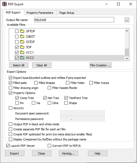
Task: Open the Film Creation dialog
Action: pyautogui.click(x=100, y=65)
